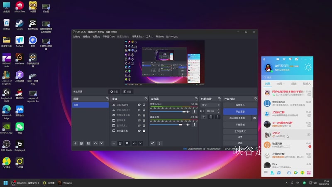
Task: Open 桌面音频 channel three-dot options
Action: [x=194, y=125]
